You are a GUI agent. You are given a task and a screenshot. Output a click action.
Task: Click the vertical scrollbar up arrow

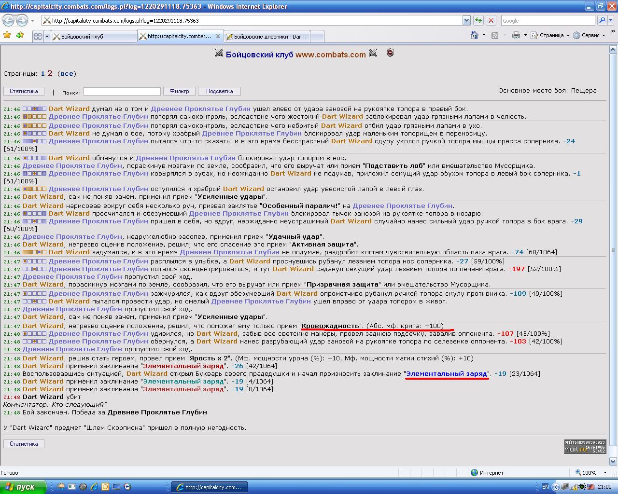(x=613, y=49)
